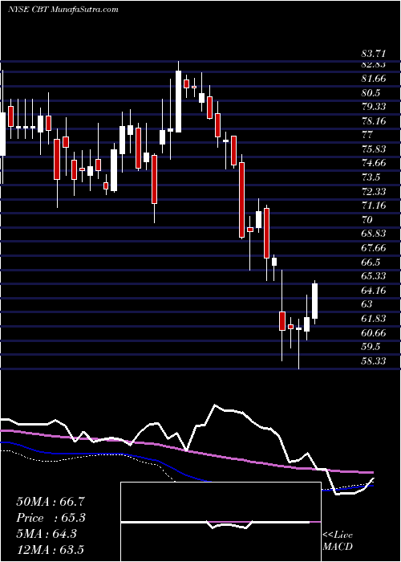Click the last white candlestick near 65.33

[315, 300]
